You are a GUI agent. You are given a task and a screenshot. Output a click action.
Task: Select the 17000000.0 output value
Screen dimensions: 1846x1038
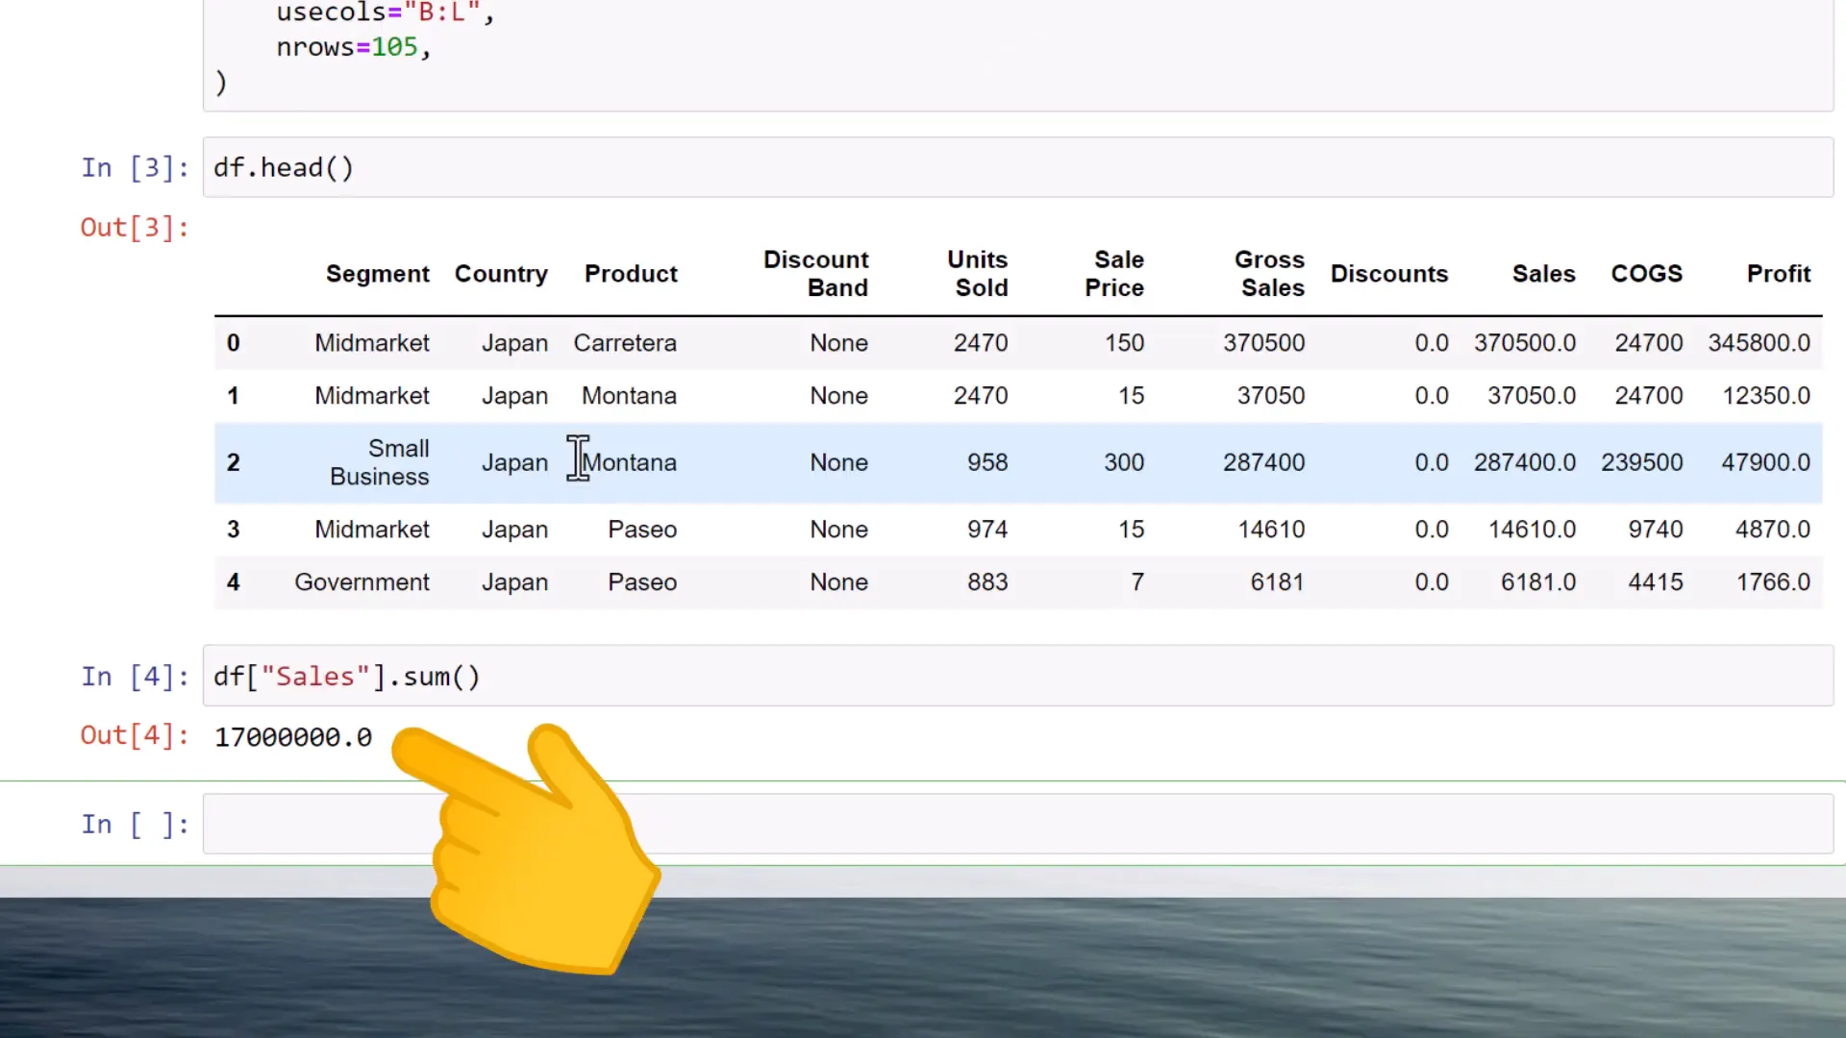tap(292, 737)
